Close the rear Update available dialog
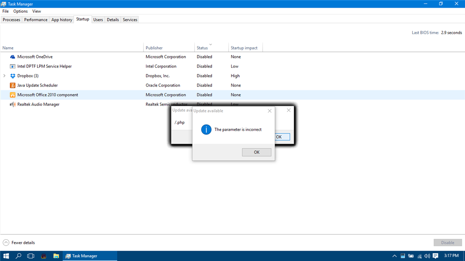The width and height of the screenshot is (465, 261). click(x=288, y=110)
